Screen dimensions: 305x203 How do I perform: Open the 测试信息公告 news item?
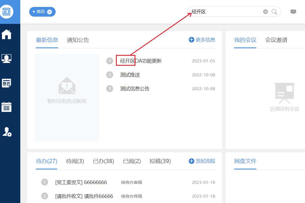pyautogui.click(x=135, y=89)
